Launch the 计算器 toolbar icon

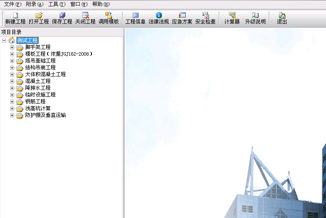tap(232, 15)
